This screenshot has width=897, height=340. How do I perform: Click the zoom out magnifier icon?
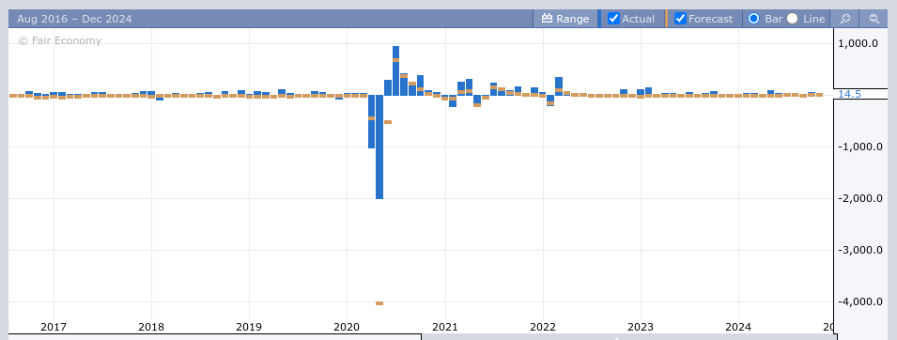coord(874,19)
